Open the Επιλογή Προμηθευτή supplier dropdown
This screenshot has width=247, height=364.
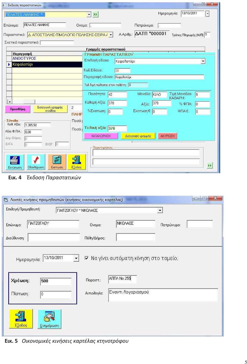(160, 210)
